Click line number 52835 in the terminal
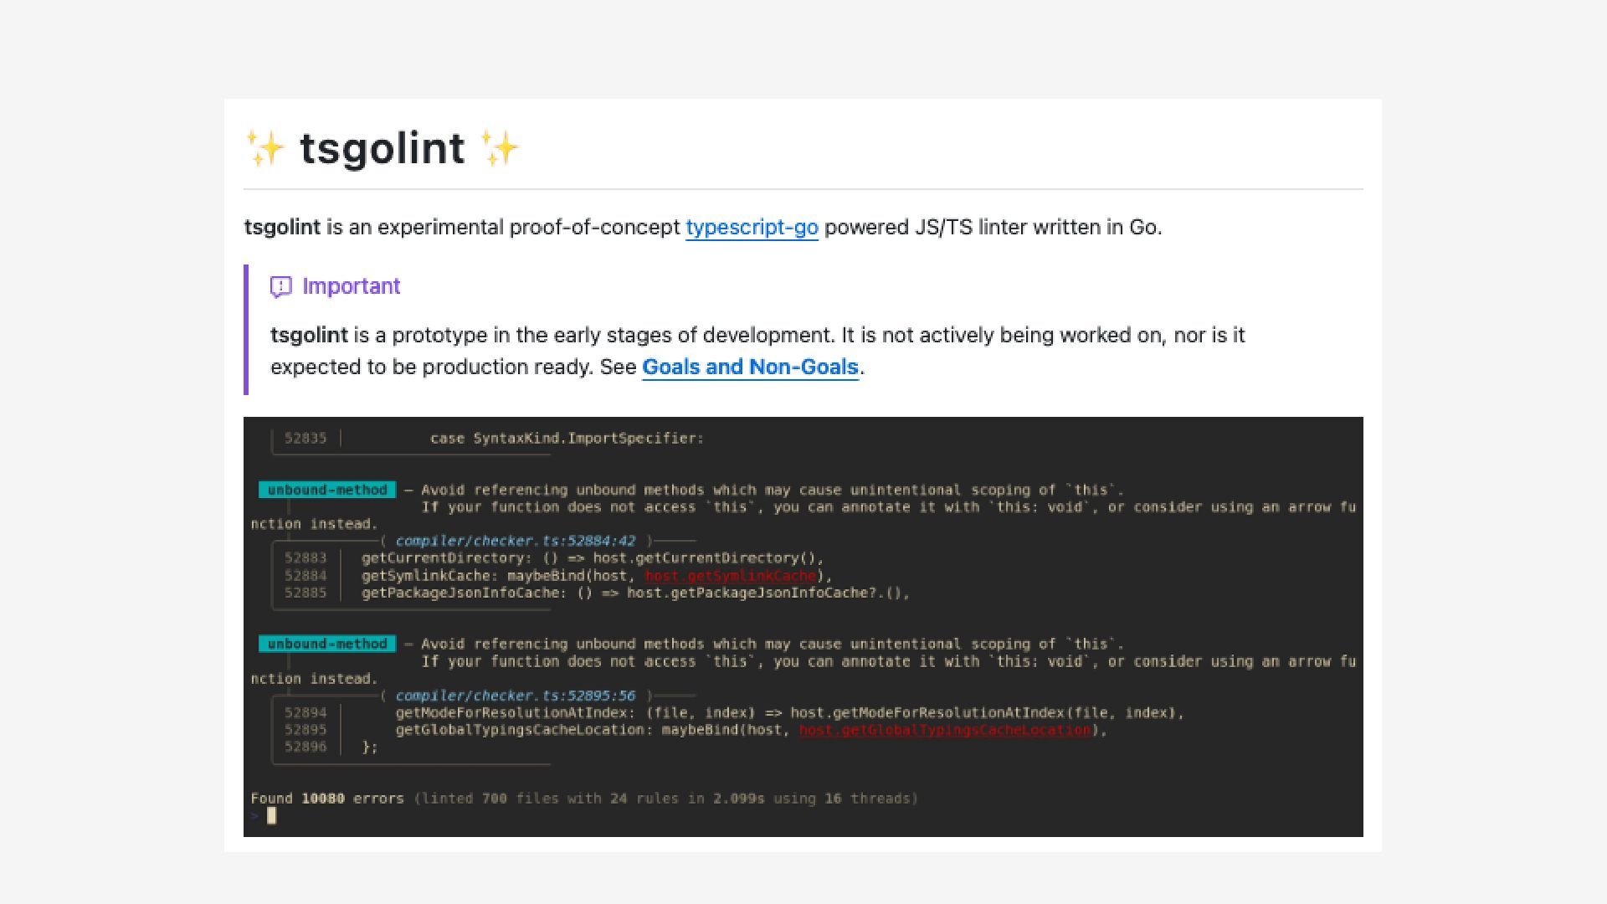 (305, 439)
